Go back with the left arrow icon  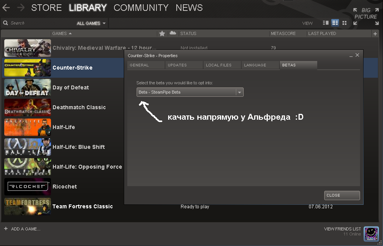pyautogui.click(x=6, y=8)
